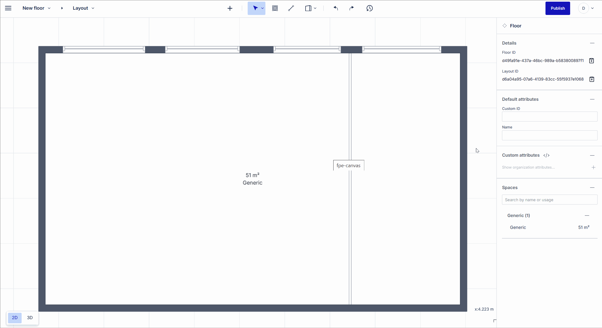
Task: Copy the Floor ID using clipboard icon
Action: (591, 60)
